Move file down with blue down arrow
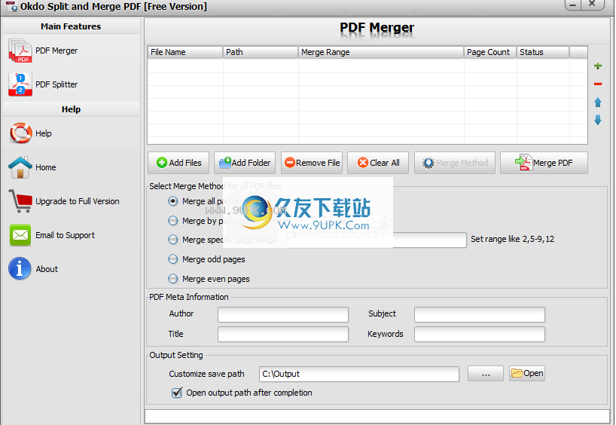 598,120
